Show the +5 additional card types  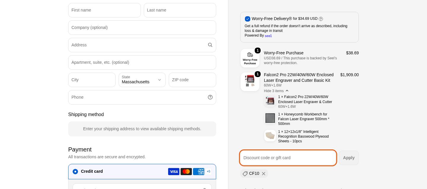point(208,172)
